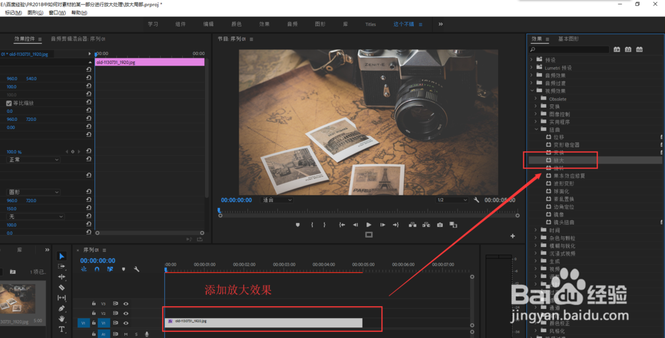Expand the 音频效果 folder
The height and width of the screenshot is (338, 665).
[x=531, y=76]
